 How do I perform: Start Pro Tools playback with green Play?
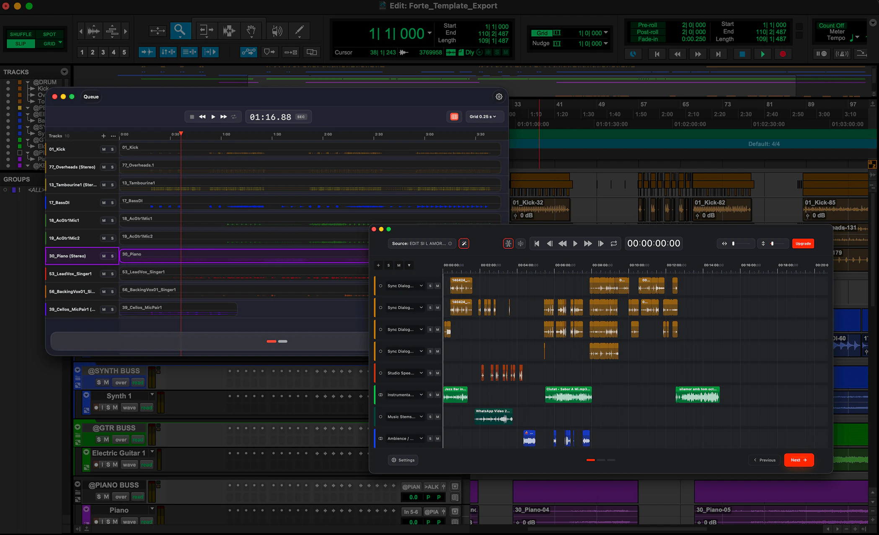point(763,54)
